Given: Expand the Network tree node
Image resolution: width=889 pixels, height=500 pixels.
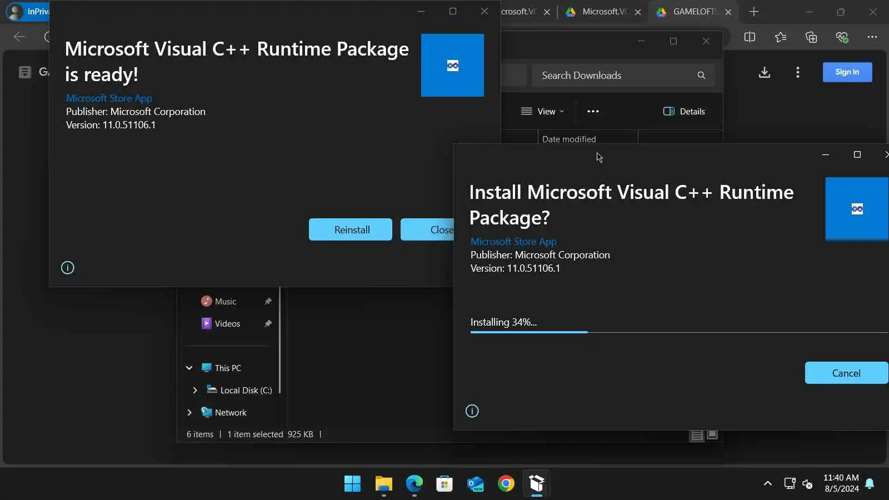Looking at the screenshot, I should coord(189,412).
